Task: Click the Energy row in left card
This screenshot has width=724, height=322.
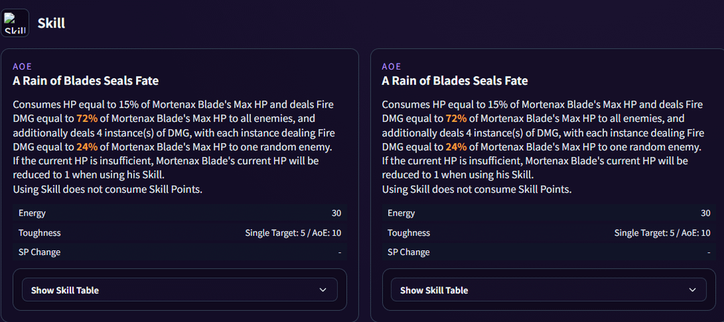Action: pos(179,213)
